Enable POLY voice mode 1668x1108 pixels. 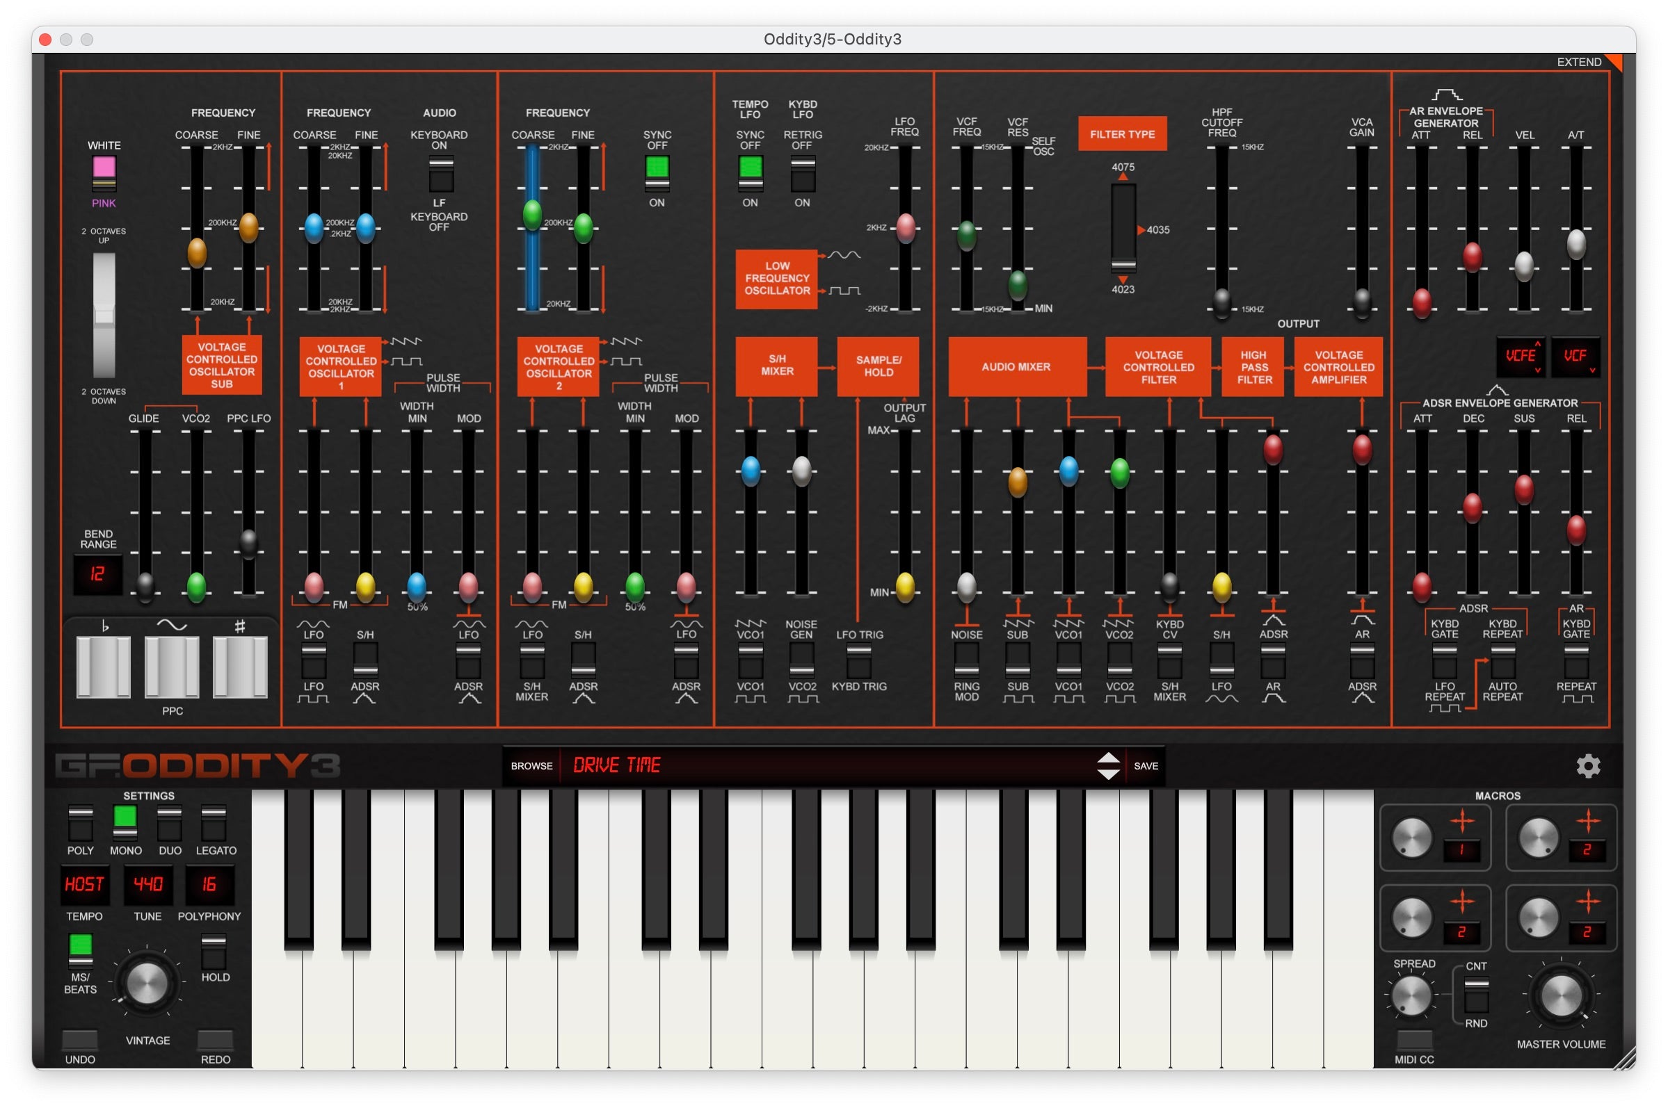pyautogui.click(x=80, y=822)
